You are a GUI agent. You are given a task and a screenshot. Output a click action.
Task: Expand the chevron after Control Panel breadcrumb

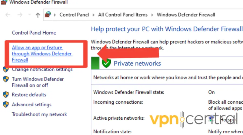(x=93, y=15)
